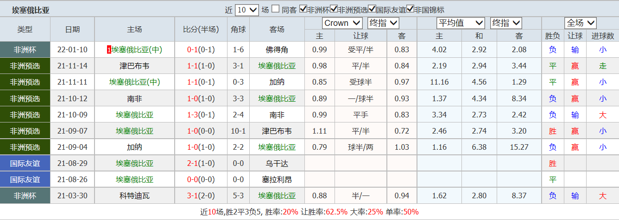Click the 胜 result in the 21-09-07 row
This screenshot has height=220, width=619.
click(552, 131)
